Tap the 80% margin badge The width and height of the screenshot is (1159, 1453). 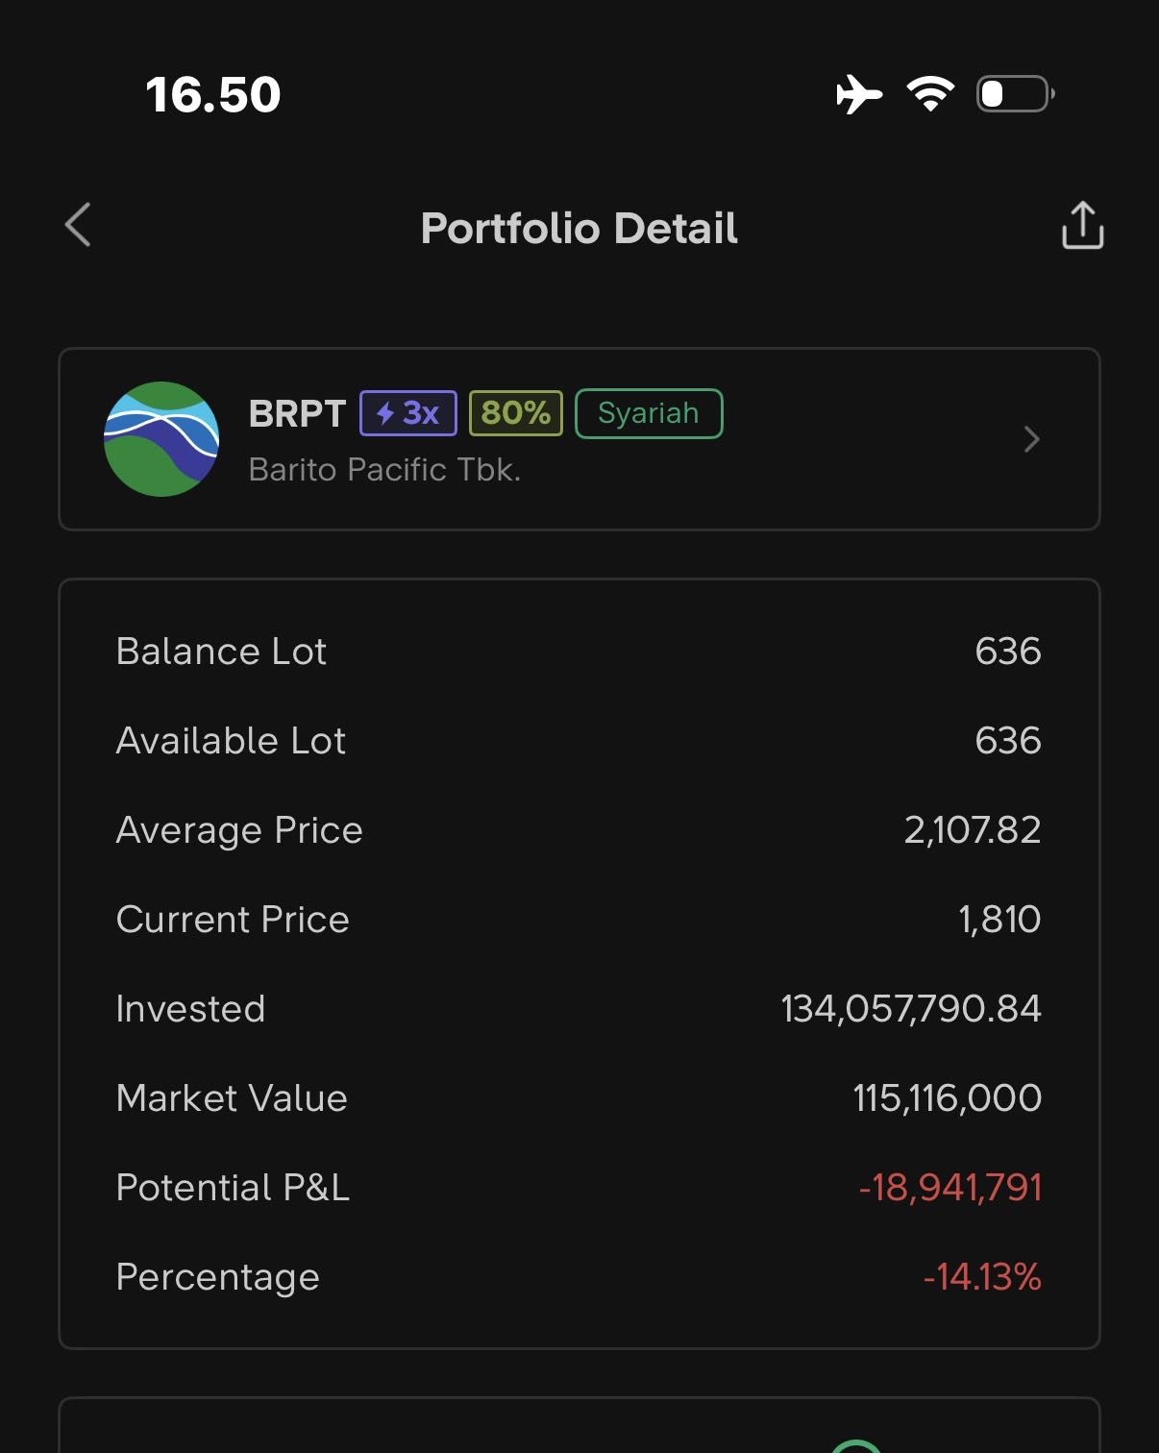point(516,413)
